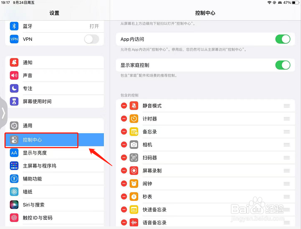Click the 快速备忘录 quick note icon
This screenshot has width=301, height=229.
(x=134, y=210)
